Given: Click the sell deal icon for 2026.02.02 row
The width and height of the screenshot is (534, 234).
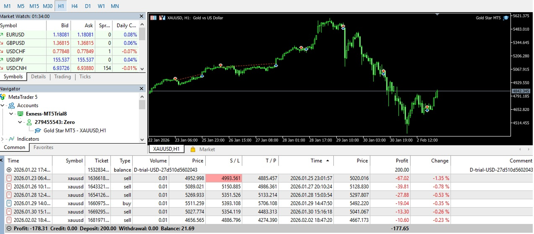Looking at the screenshot, I should 9,220.
